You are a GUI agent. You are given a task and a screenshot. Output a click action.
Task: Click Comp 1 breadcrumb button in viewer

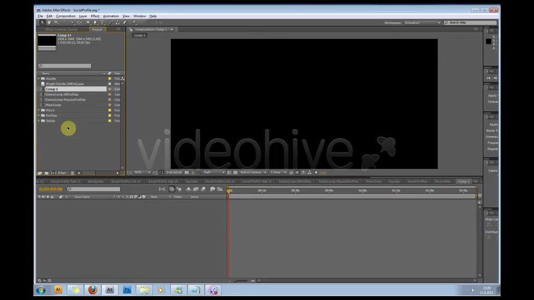pos(140,36)
